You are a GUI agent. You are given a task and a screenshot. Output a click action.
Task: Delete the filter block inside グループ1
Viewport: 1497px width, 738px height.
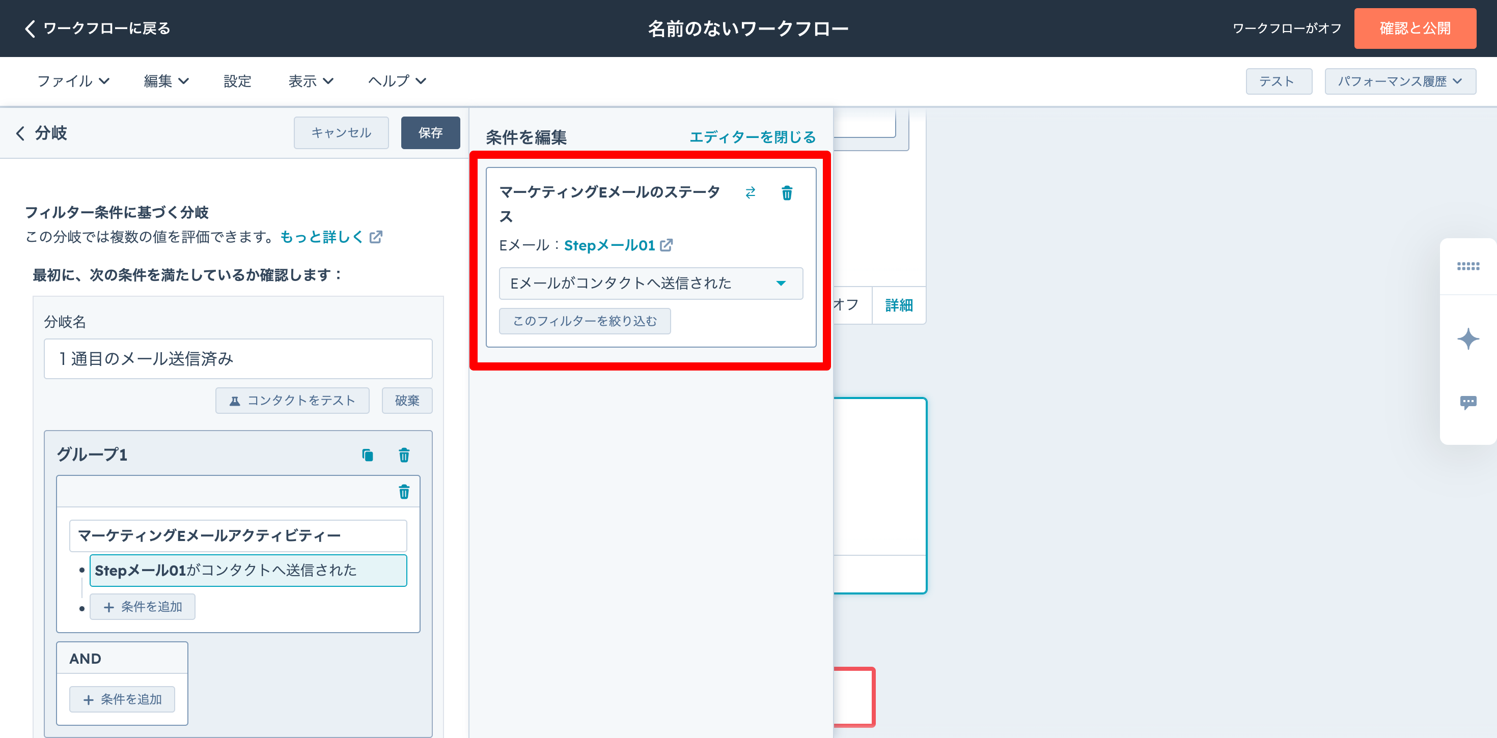(x=404, y=492)
